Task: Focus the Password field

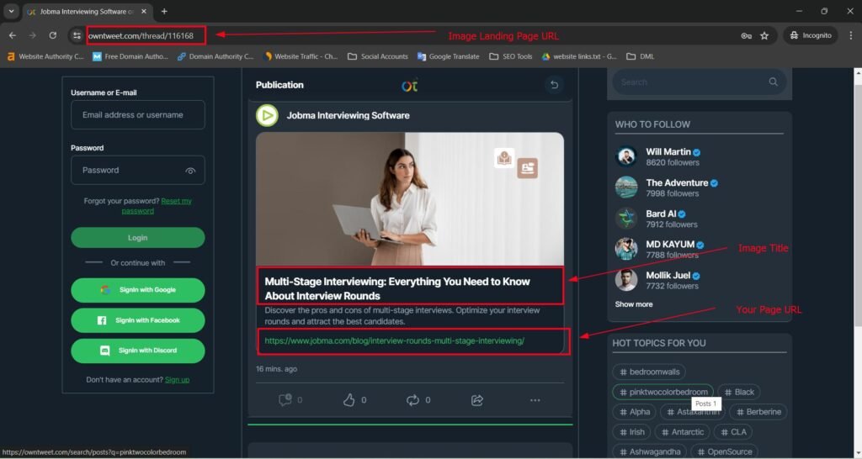Action: point(137,170)
